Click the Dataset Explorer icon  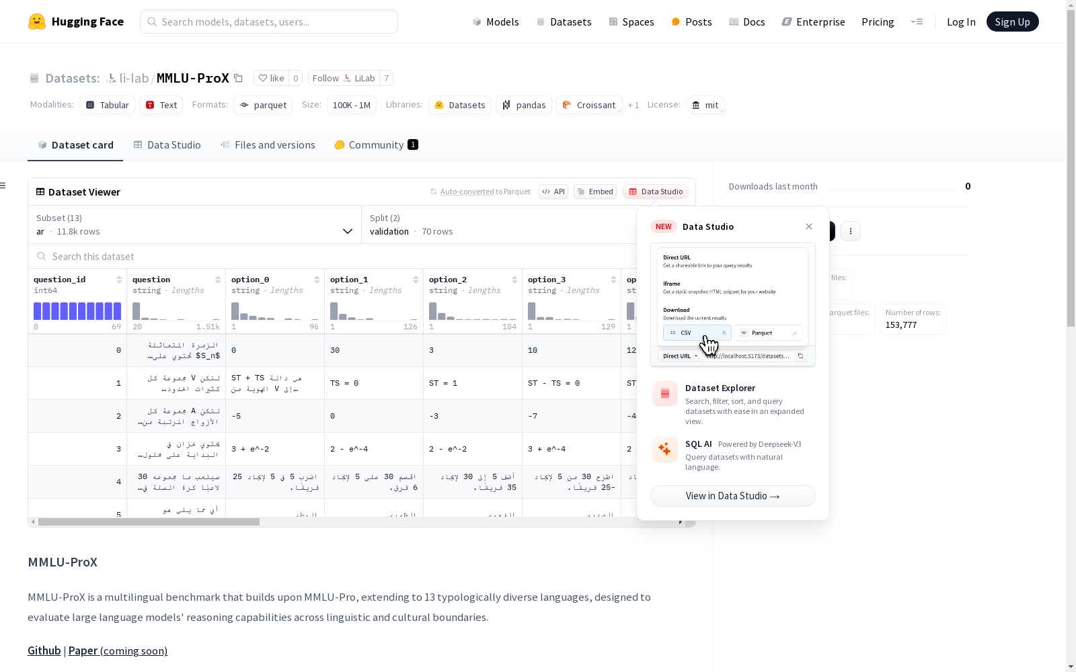[x=665, y=393]
